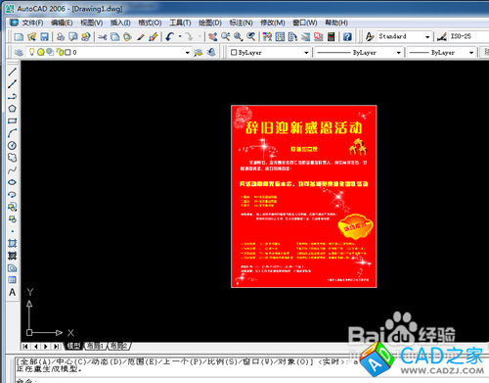Select the Hatch tool
The height and width of the screenshot is (383, 489).
[x=12, y=243]
